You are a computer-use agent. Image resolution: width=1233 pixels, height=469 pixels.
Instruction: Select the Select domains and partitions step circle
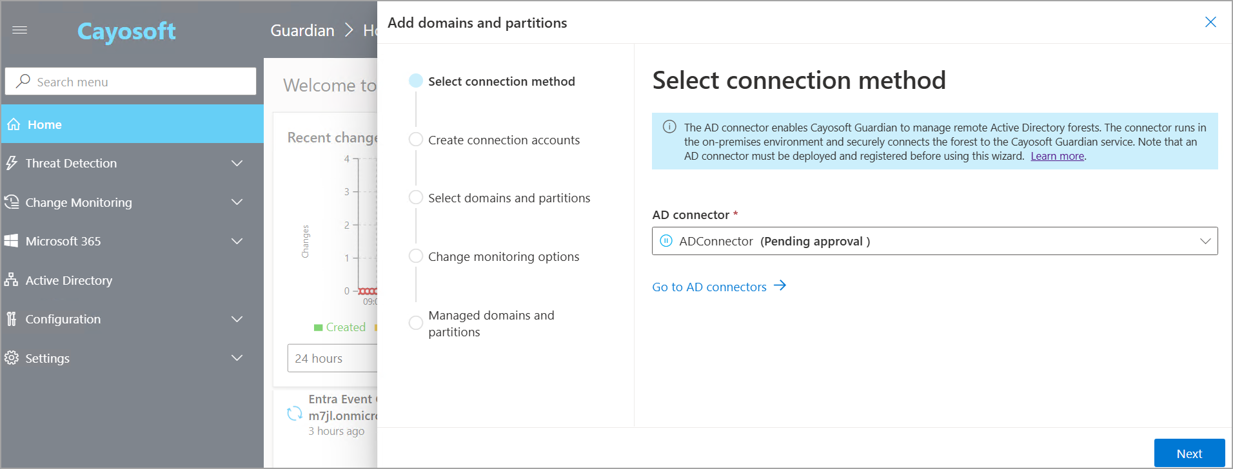(416, 198)
